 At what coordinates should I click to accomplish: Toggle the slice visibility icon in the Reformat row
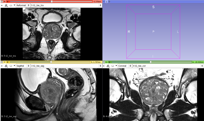(x=11, y=5)
